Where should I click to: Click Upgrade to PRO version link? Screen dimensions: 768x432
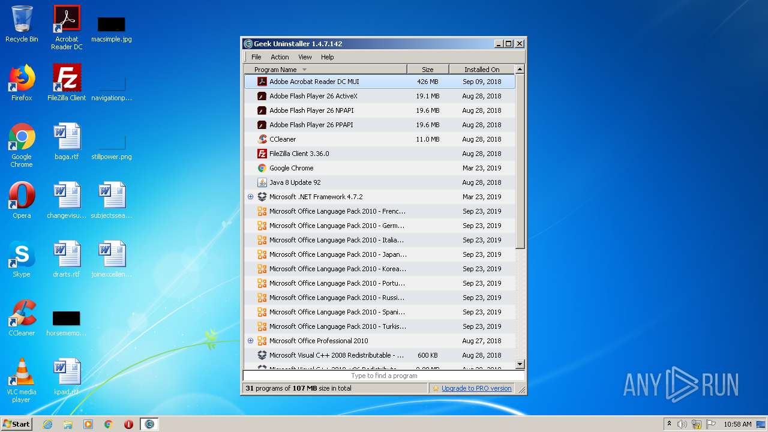476,388
